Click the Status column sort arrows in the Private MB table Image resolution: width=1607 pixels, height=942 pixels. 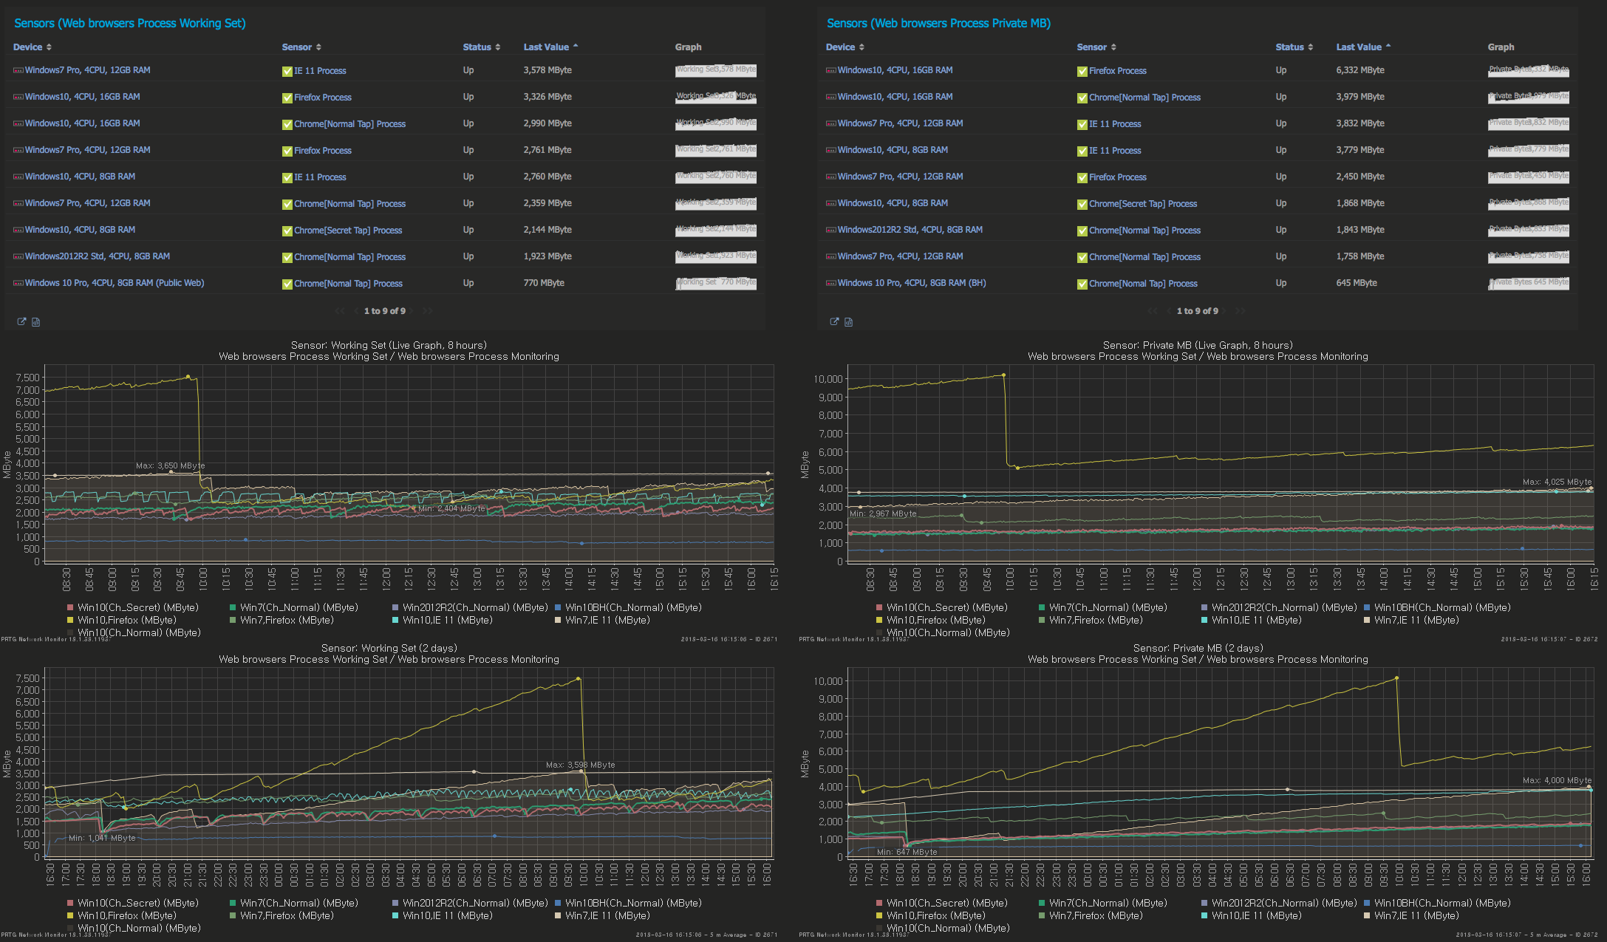(x=1310, y=47)
